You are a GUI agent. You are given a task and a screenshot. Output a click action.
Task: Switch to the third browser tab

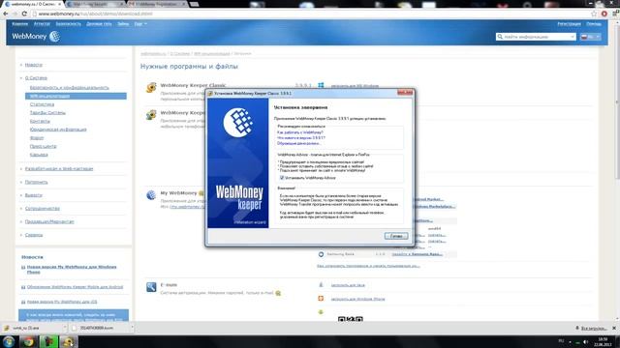(x=157, y=4)
